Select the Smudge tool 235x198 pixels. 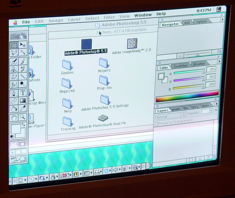(x=14, y=84)
